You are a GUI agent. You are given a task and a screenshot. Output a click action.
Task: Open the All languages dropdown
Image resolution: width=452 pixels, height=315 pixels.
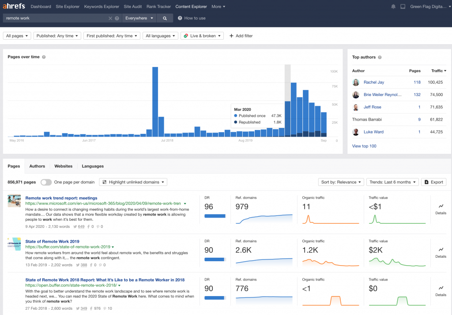pyautogui.click(x=160, y=36)
